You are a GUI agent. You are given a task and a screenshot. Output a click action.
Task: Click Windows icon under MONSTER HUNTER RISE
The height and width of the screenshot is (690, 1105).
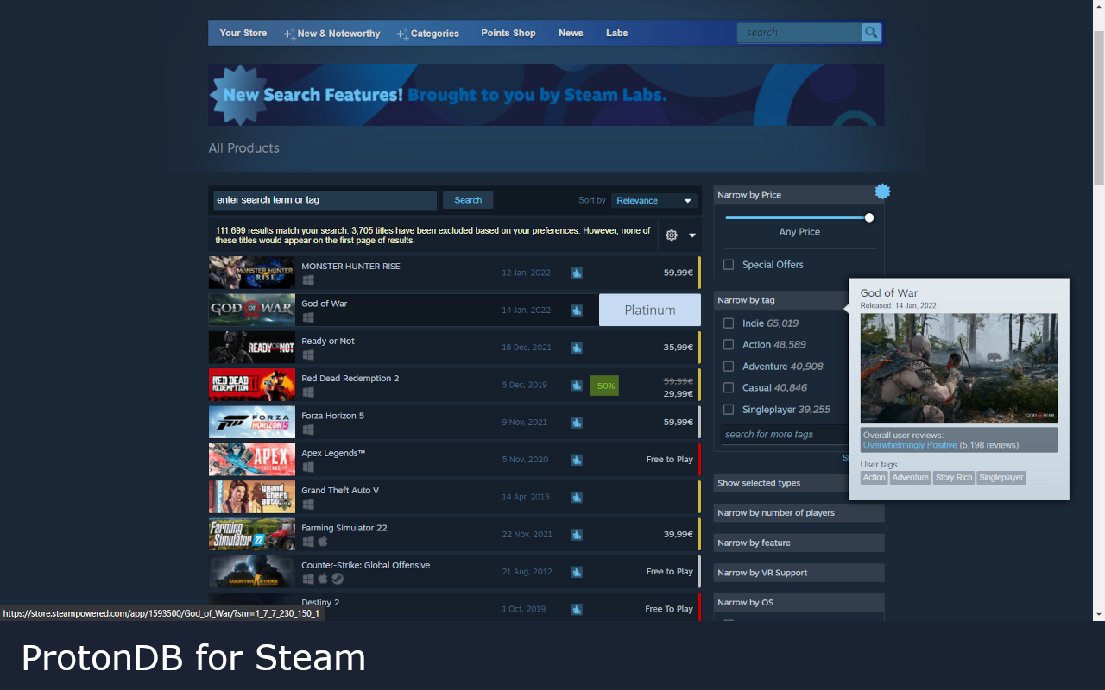pos(308,280)
